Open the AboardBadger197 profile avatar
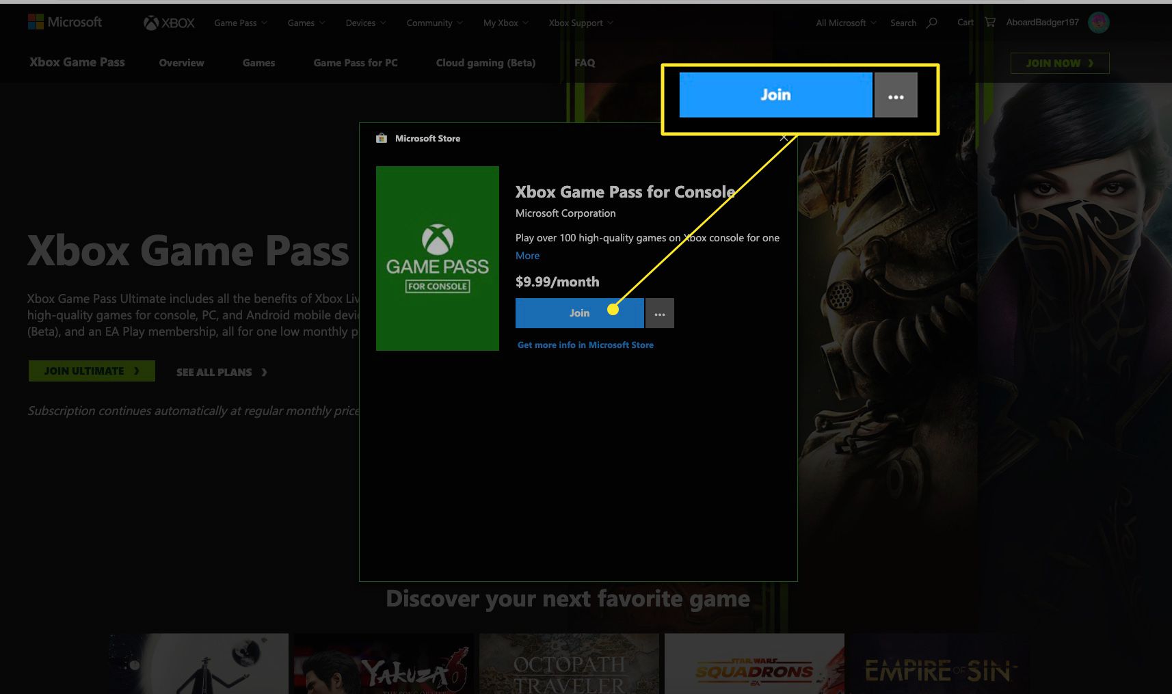 (x=1099, y=23)
